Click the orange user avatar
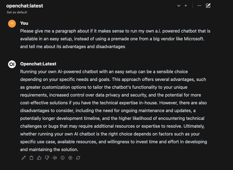 pos(12,23)
